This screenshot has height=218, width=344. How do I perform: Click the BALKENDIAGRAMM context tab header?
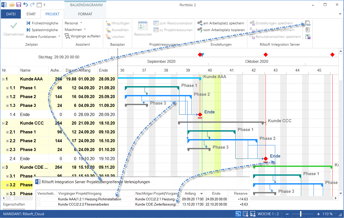coord(86,5)
